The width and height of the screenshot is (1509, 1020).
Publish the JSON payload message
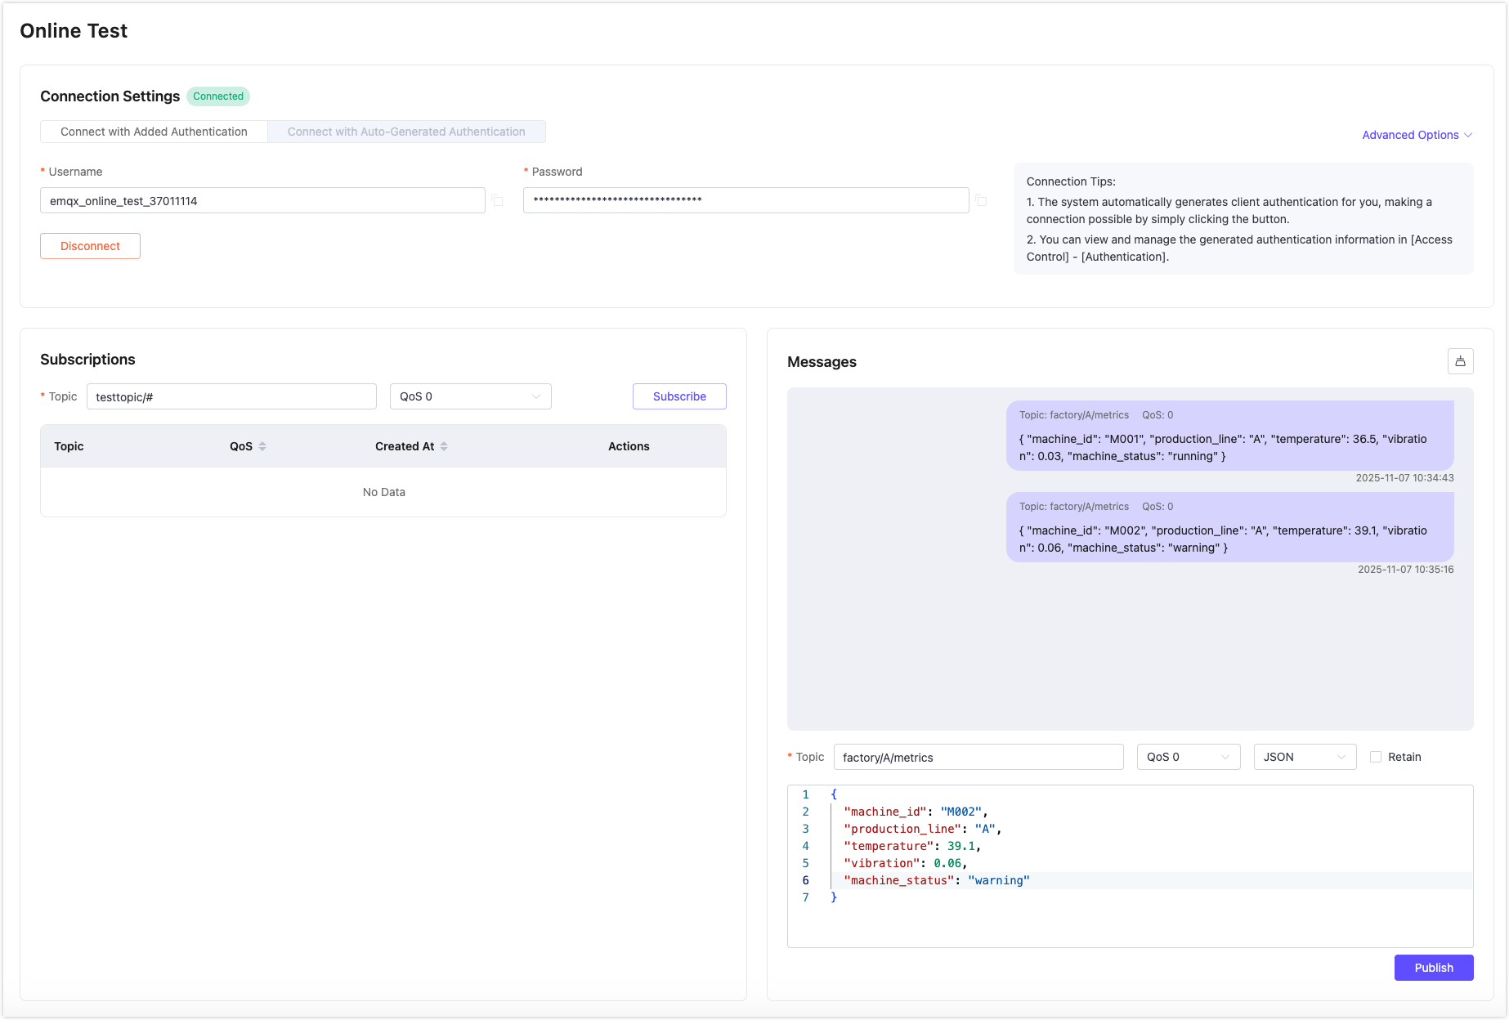pos(1433,968)
